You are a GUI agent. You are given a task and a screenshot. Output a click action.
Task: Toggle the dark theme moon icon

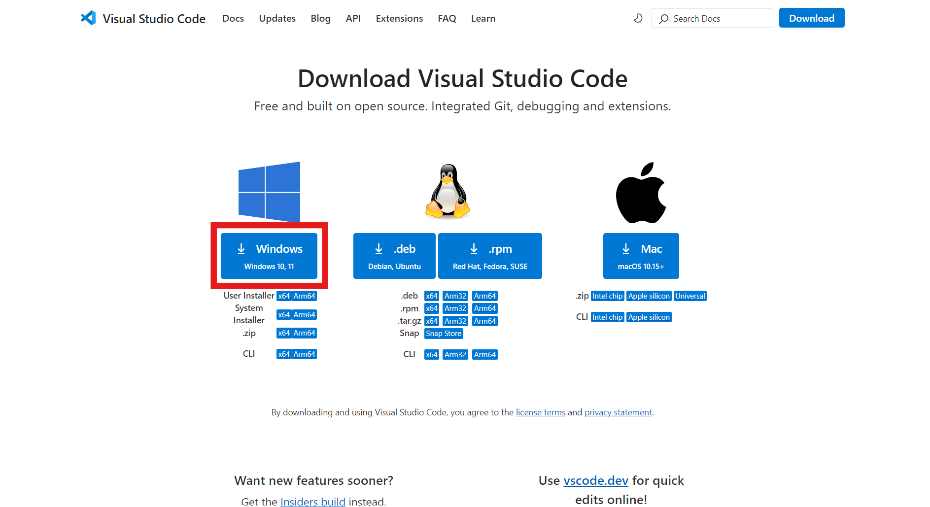point(638,18)
